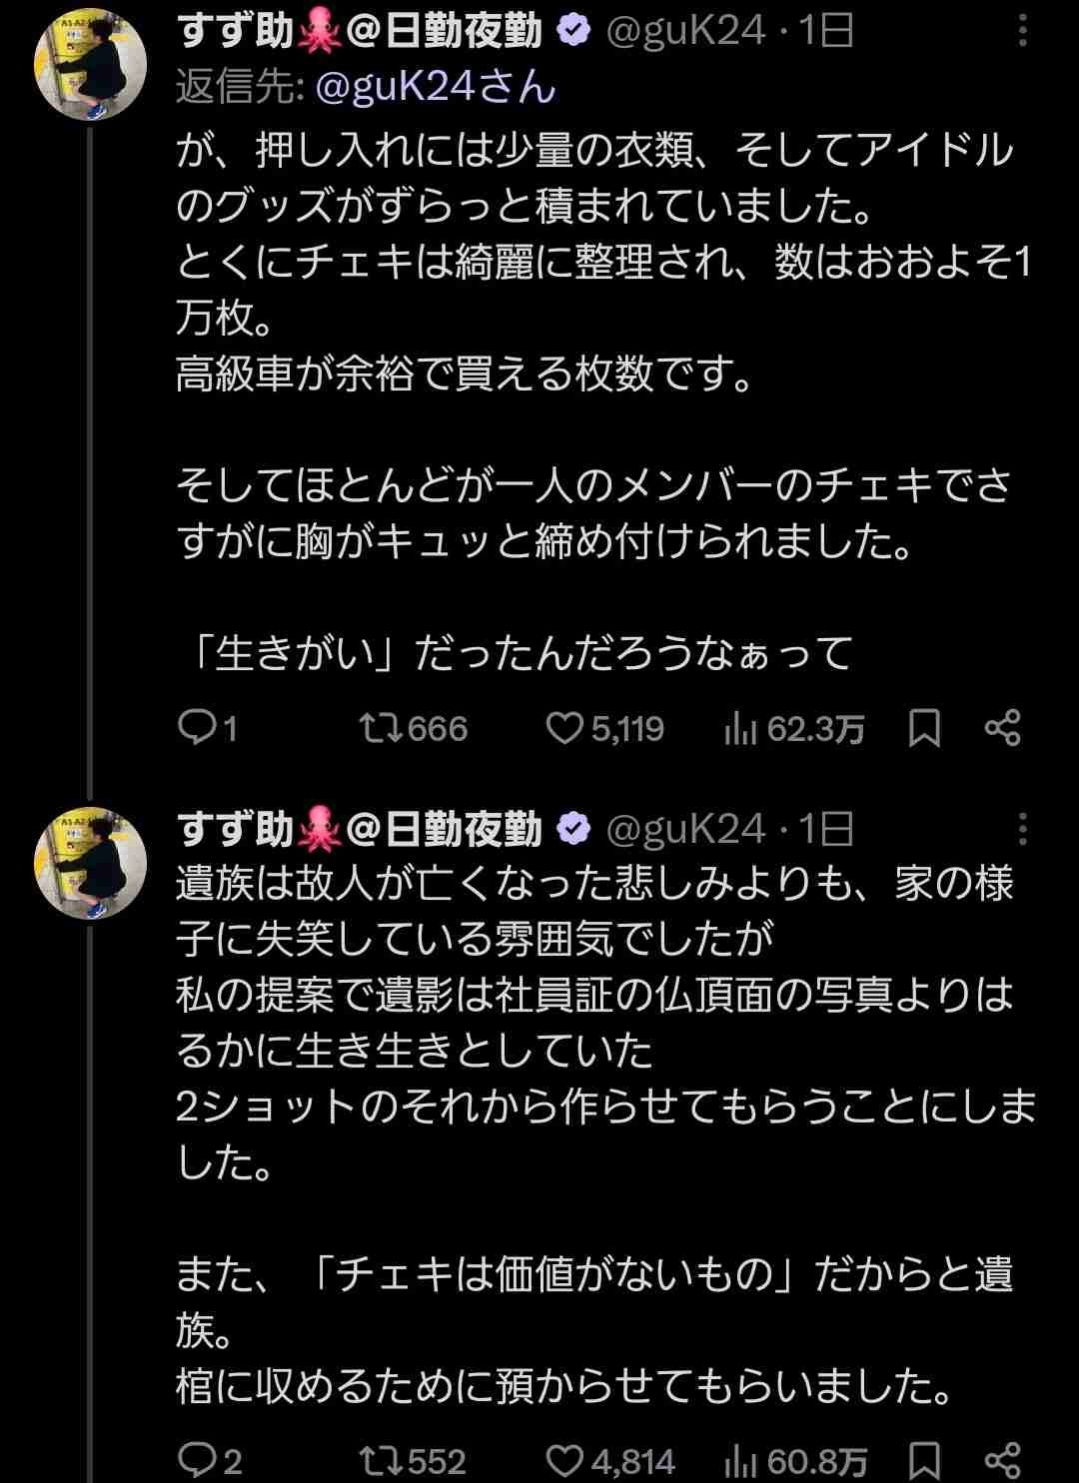This screenshot has height=1483, width=1079.
Task: Open more options menu on first tweet
Action: pyautogui.click(x=1022, y=32)
